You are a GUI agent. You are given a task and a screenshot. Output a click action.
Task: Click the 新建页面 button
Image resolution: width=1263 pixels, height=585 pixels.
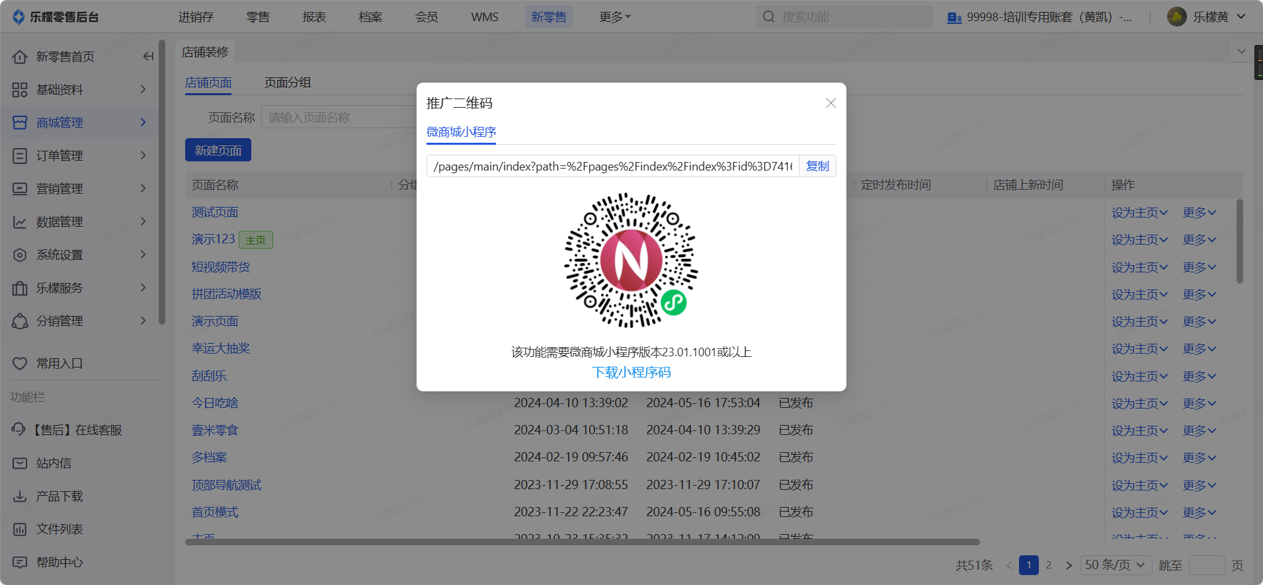click(x=218, y=150)
